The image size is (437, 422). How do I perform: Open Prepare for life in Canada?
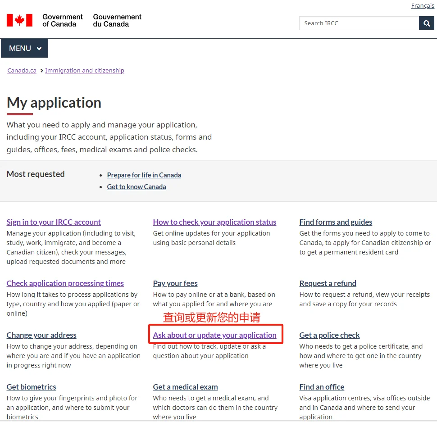(144, 175)
